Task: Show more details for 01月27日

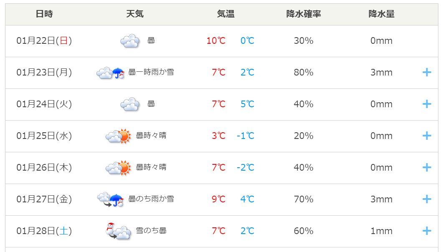Action: (x=426, y=199)
